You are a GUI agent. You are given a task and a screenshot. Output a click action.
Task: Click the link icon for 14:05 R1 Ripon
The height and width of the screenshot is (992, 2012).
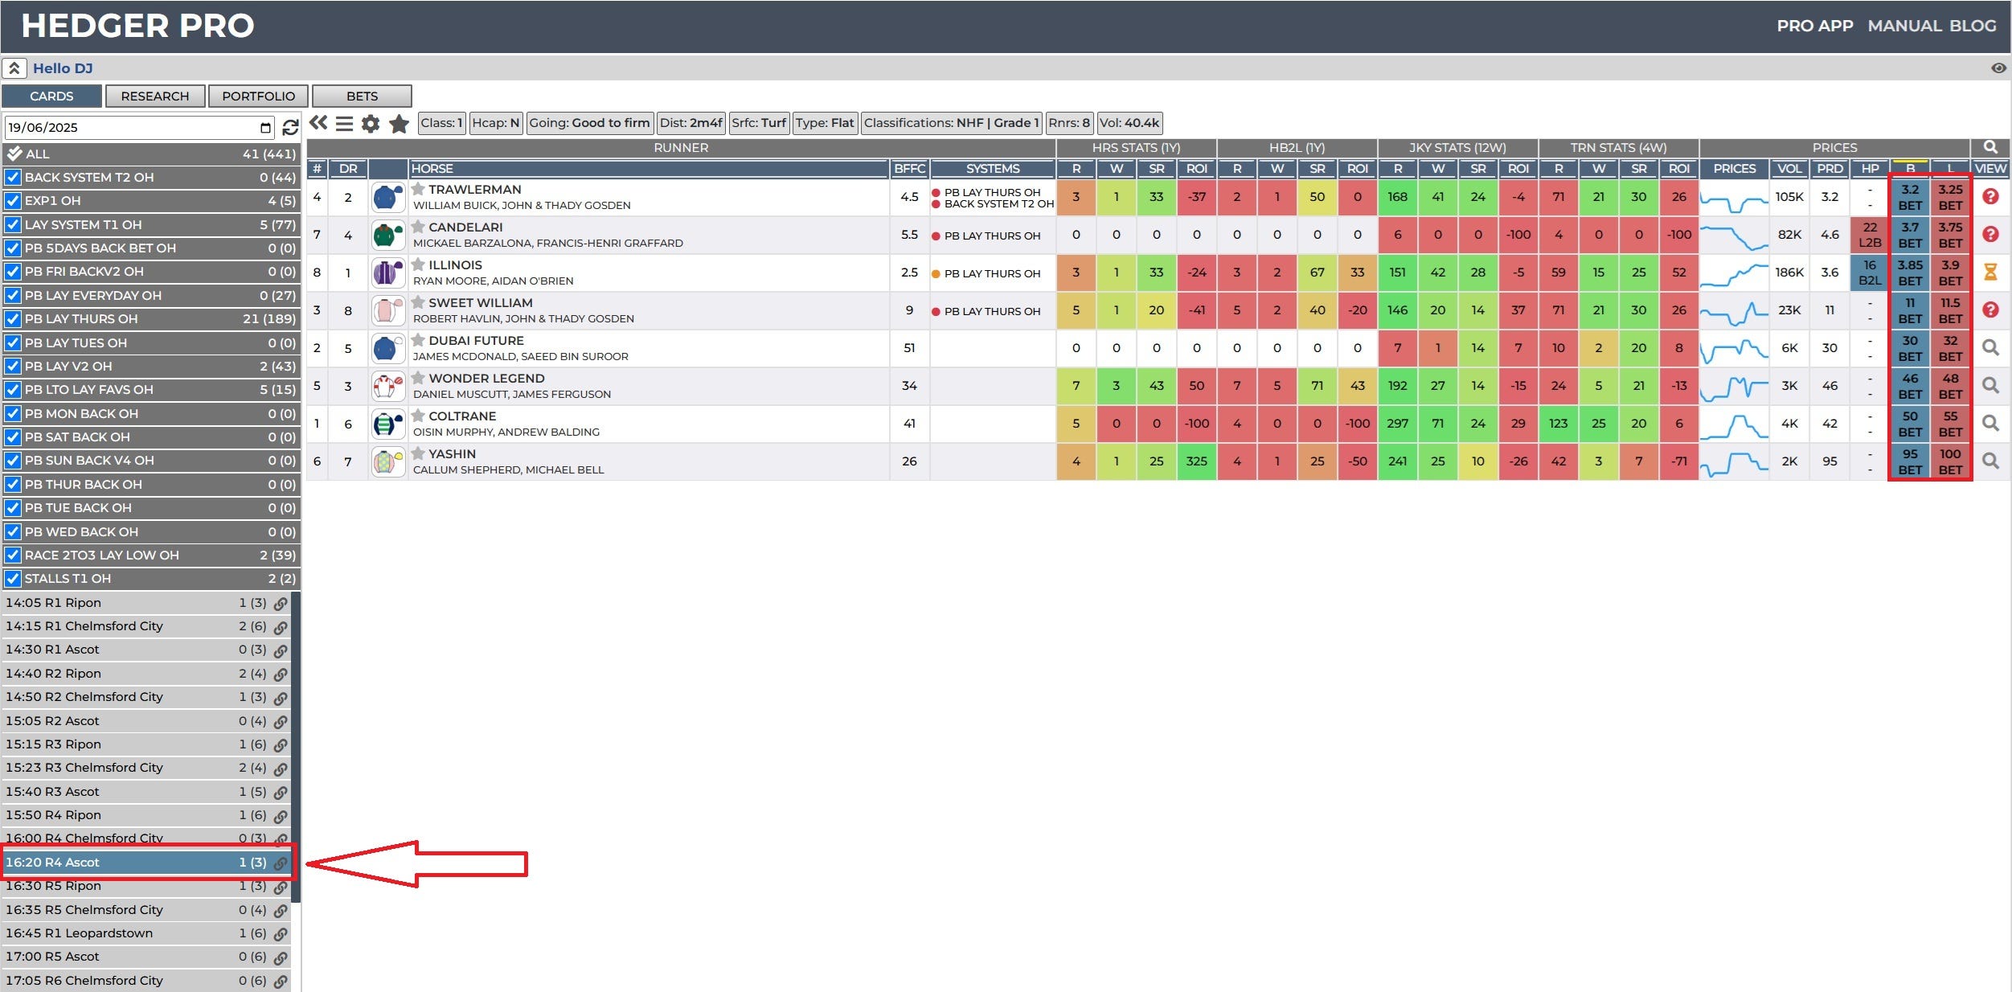(281, 603)
